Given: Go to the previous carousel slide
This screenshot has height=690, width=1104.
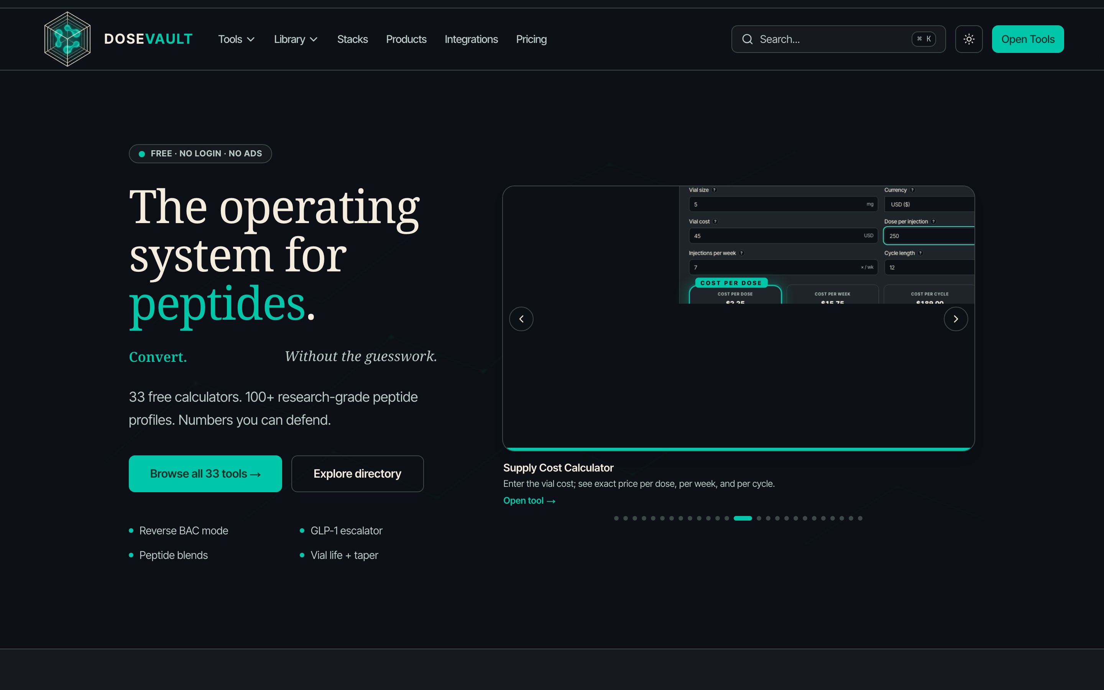Looking at the screenshot, I should click(x=521, y=319).
